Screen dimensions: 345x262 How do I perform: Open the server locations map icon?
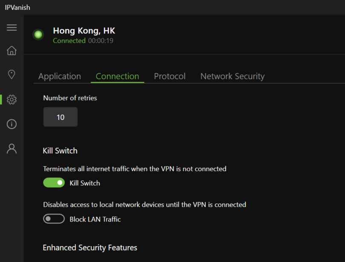tap(11, 74)
